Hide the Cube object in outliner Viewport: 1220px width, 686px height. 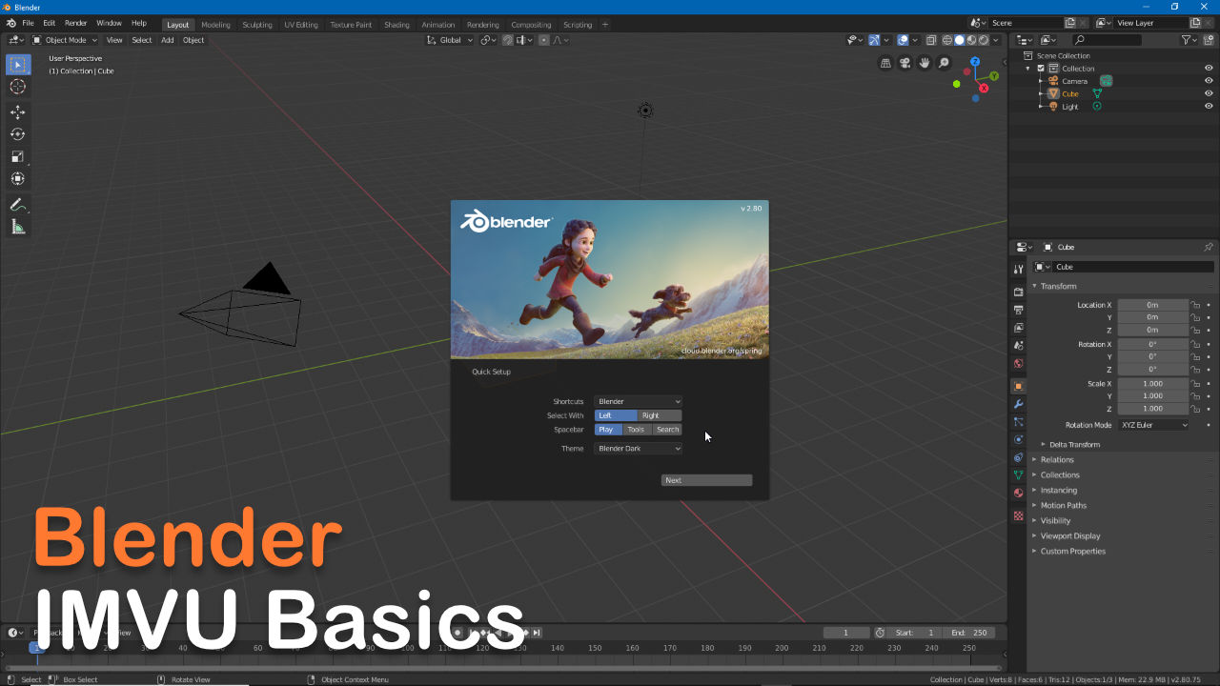pos(1209,93)
